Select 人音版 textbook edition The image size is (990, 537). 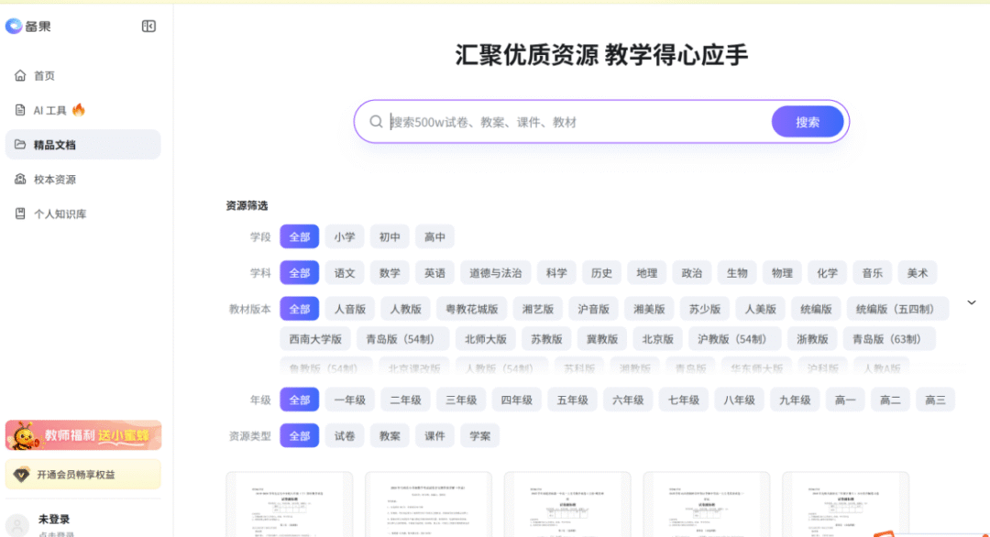350,309
